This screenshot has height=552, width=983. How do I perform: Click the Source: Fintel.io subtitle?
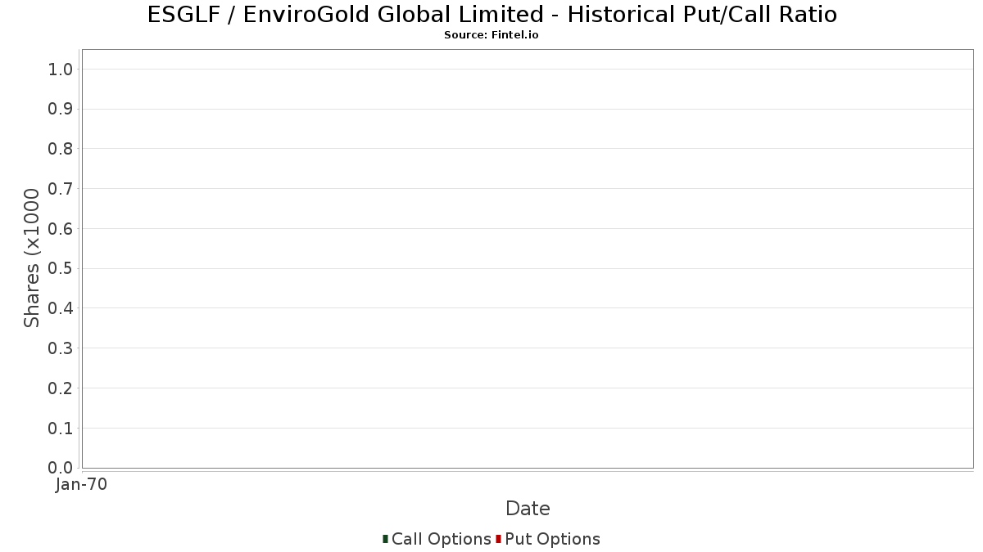point(491,35)
